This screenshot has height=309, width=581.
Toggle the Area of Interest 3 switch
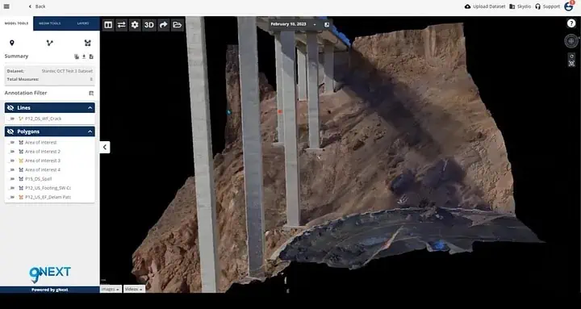pos(11,161)
